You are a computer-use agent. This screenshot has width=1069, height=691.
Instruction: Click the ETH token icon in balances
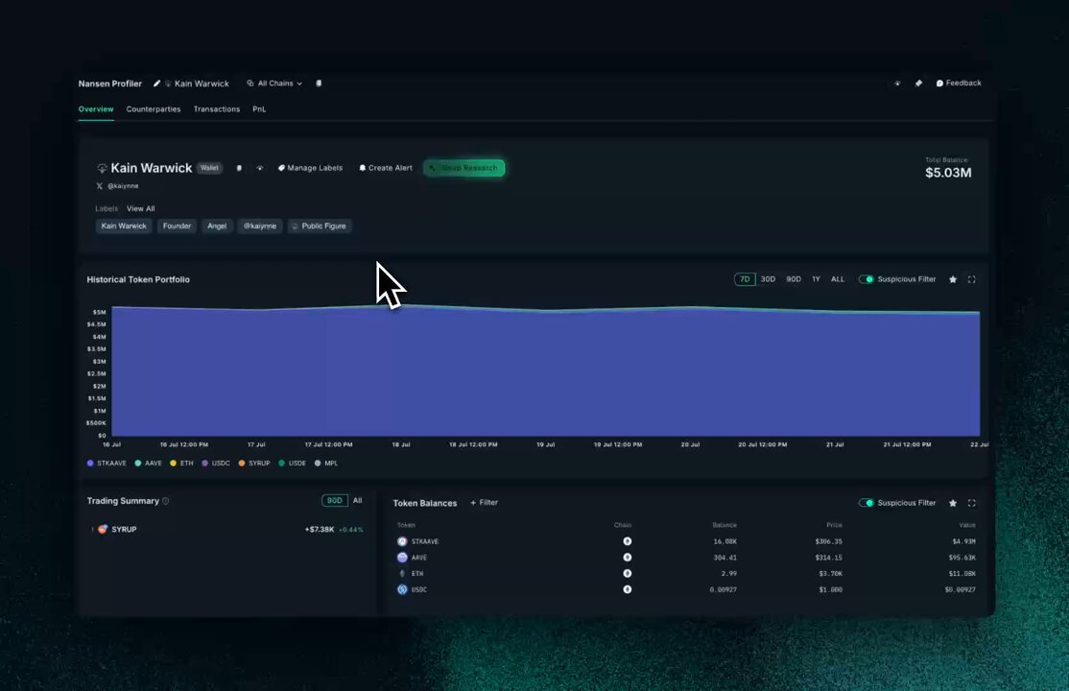(x=402, y=574)
